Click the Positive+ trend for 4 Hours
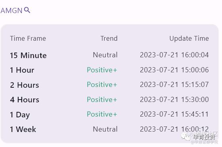The image size is (222, 147). point(102,100)
